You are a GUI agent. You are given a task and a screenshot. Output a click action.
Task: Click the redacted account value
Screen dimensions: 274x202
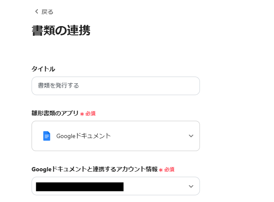coord(80,186)
